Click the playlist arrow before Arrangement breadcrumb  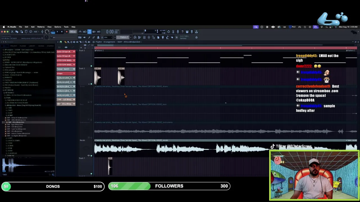tap(93, 42)
